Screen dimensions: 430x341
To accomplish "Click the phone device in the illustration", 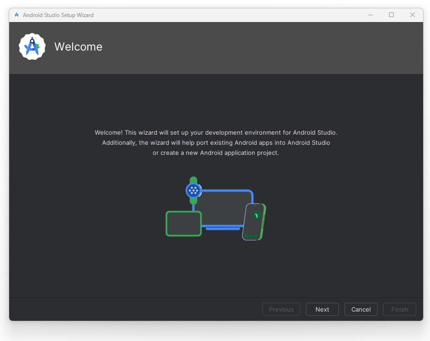I will (x=254, y=222).
